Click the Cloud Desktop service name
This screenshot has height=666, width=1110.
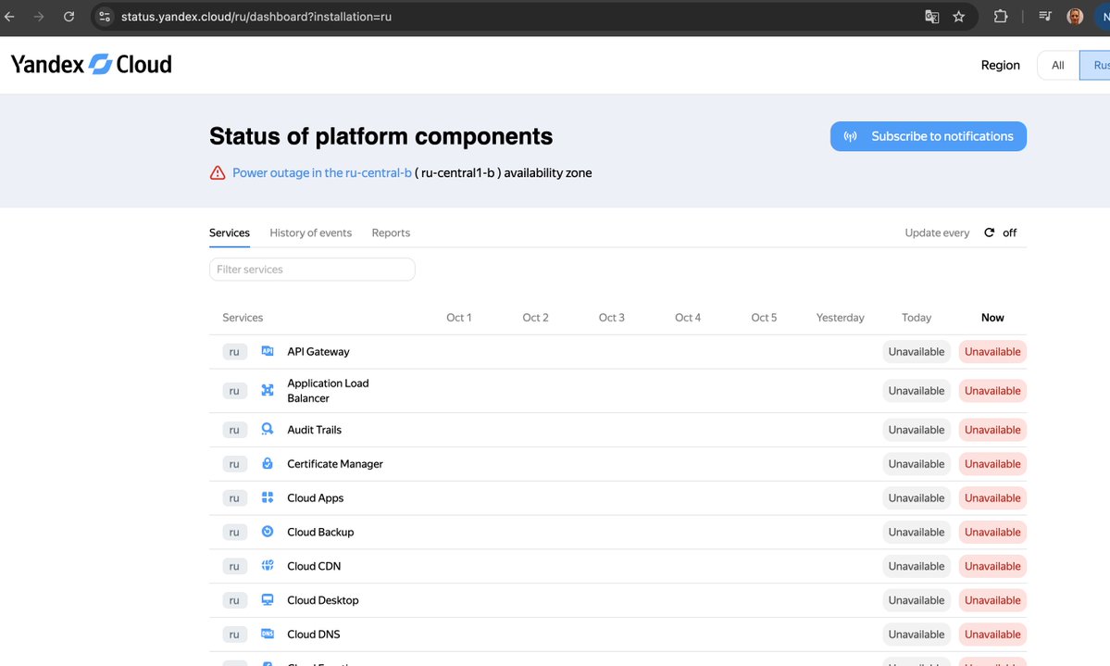(x=323, y=599)
